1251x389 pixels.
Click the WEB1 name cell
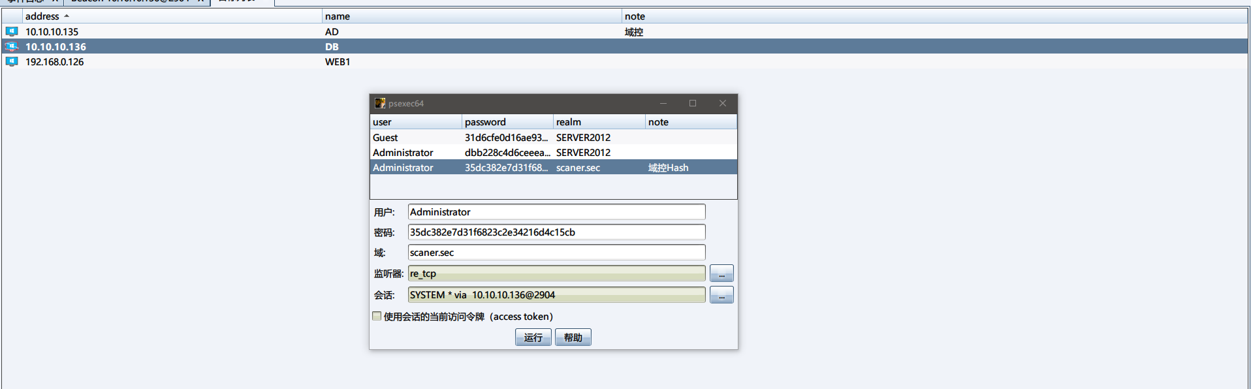tap(338, 62)
